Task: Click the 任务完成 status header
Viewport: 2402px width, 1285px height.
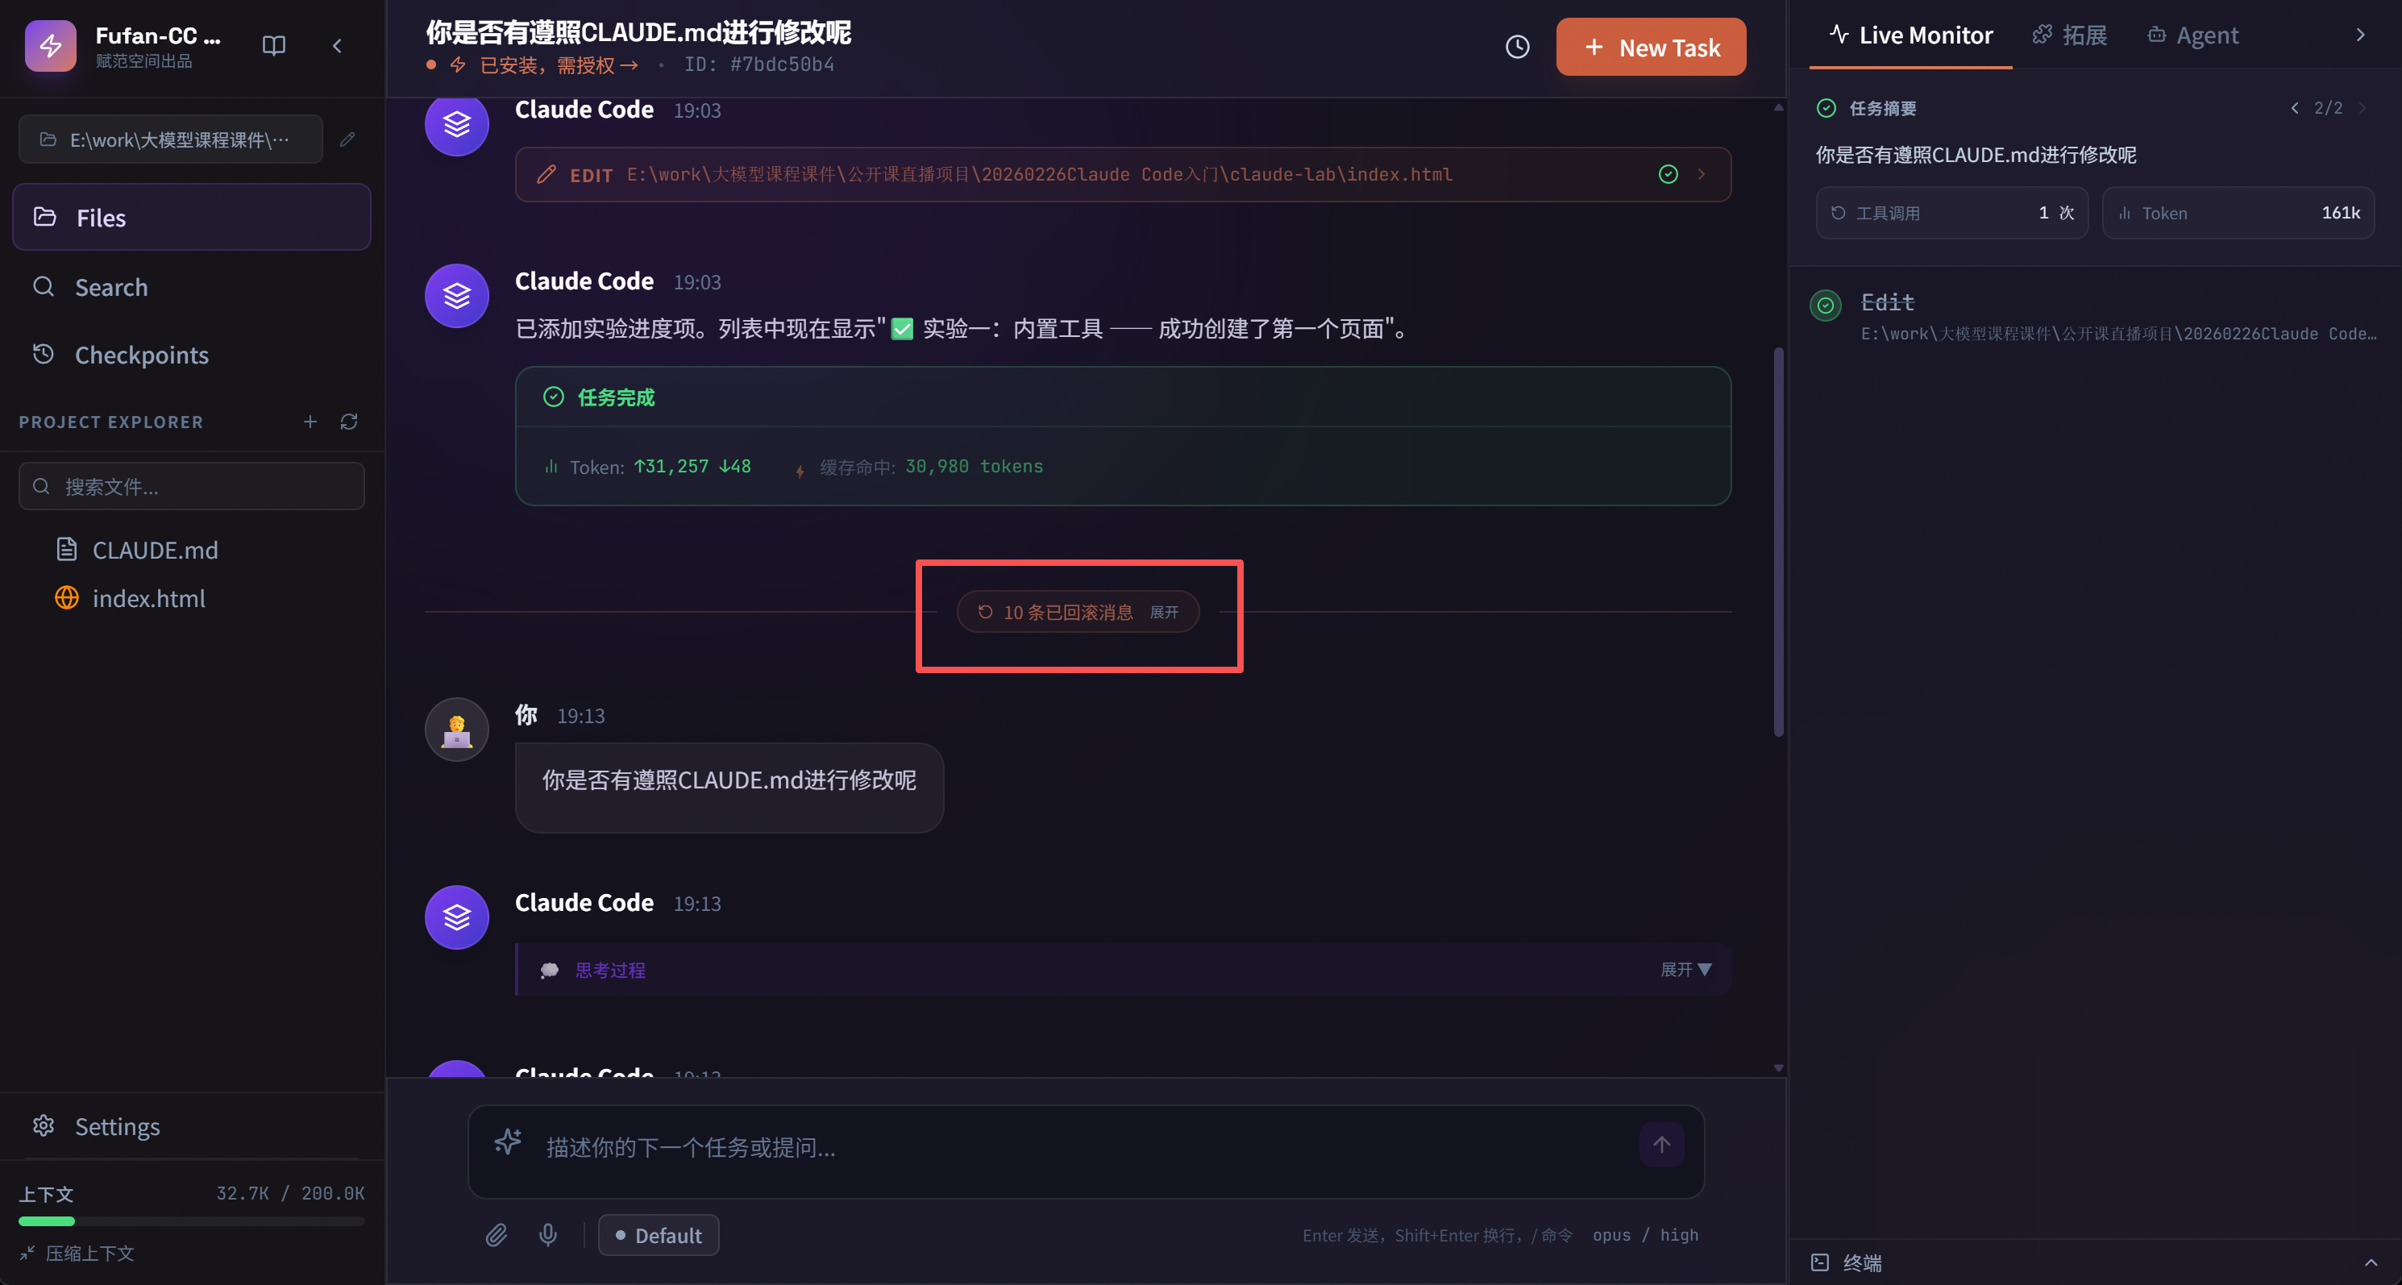Action: [1123, 397]
